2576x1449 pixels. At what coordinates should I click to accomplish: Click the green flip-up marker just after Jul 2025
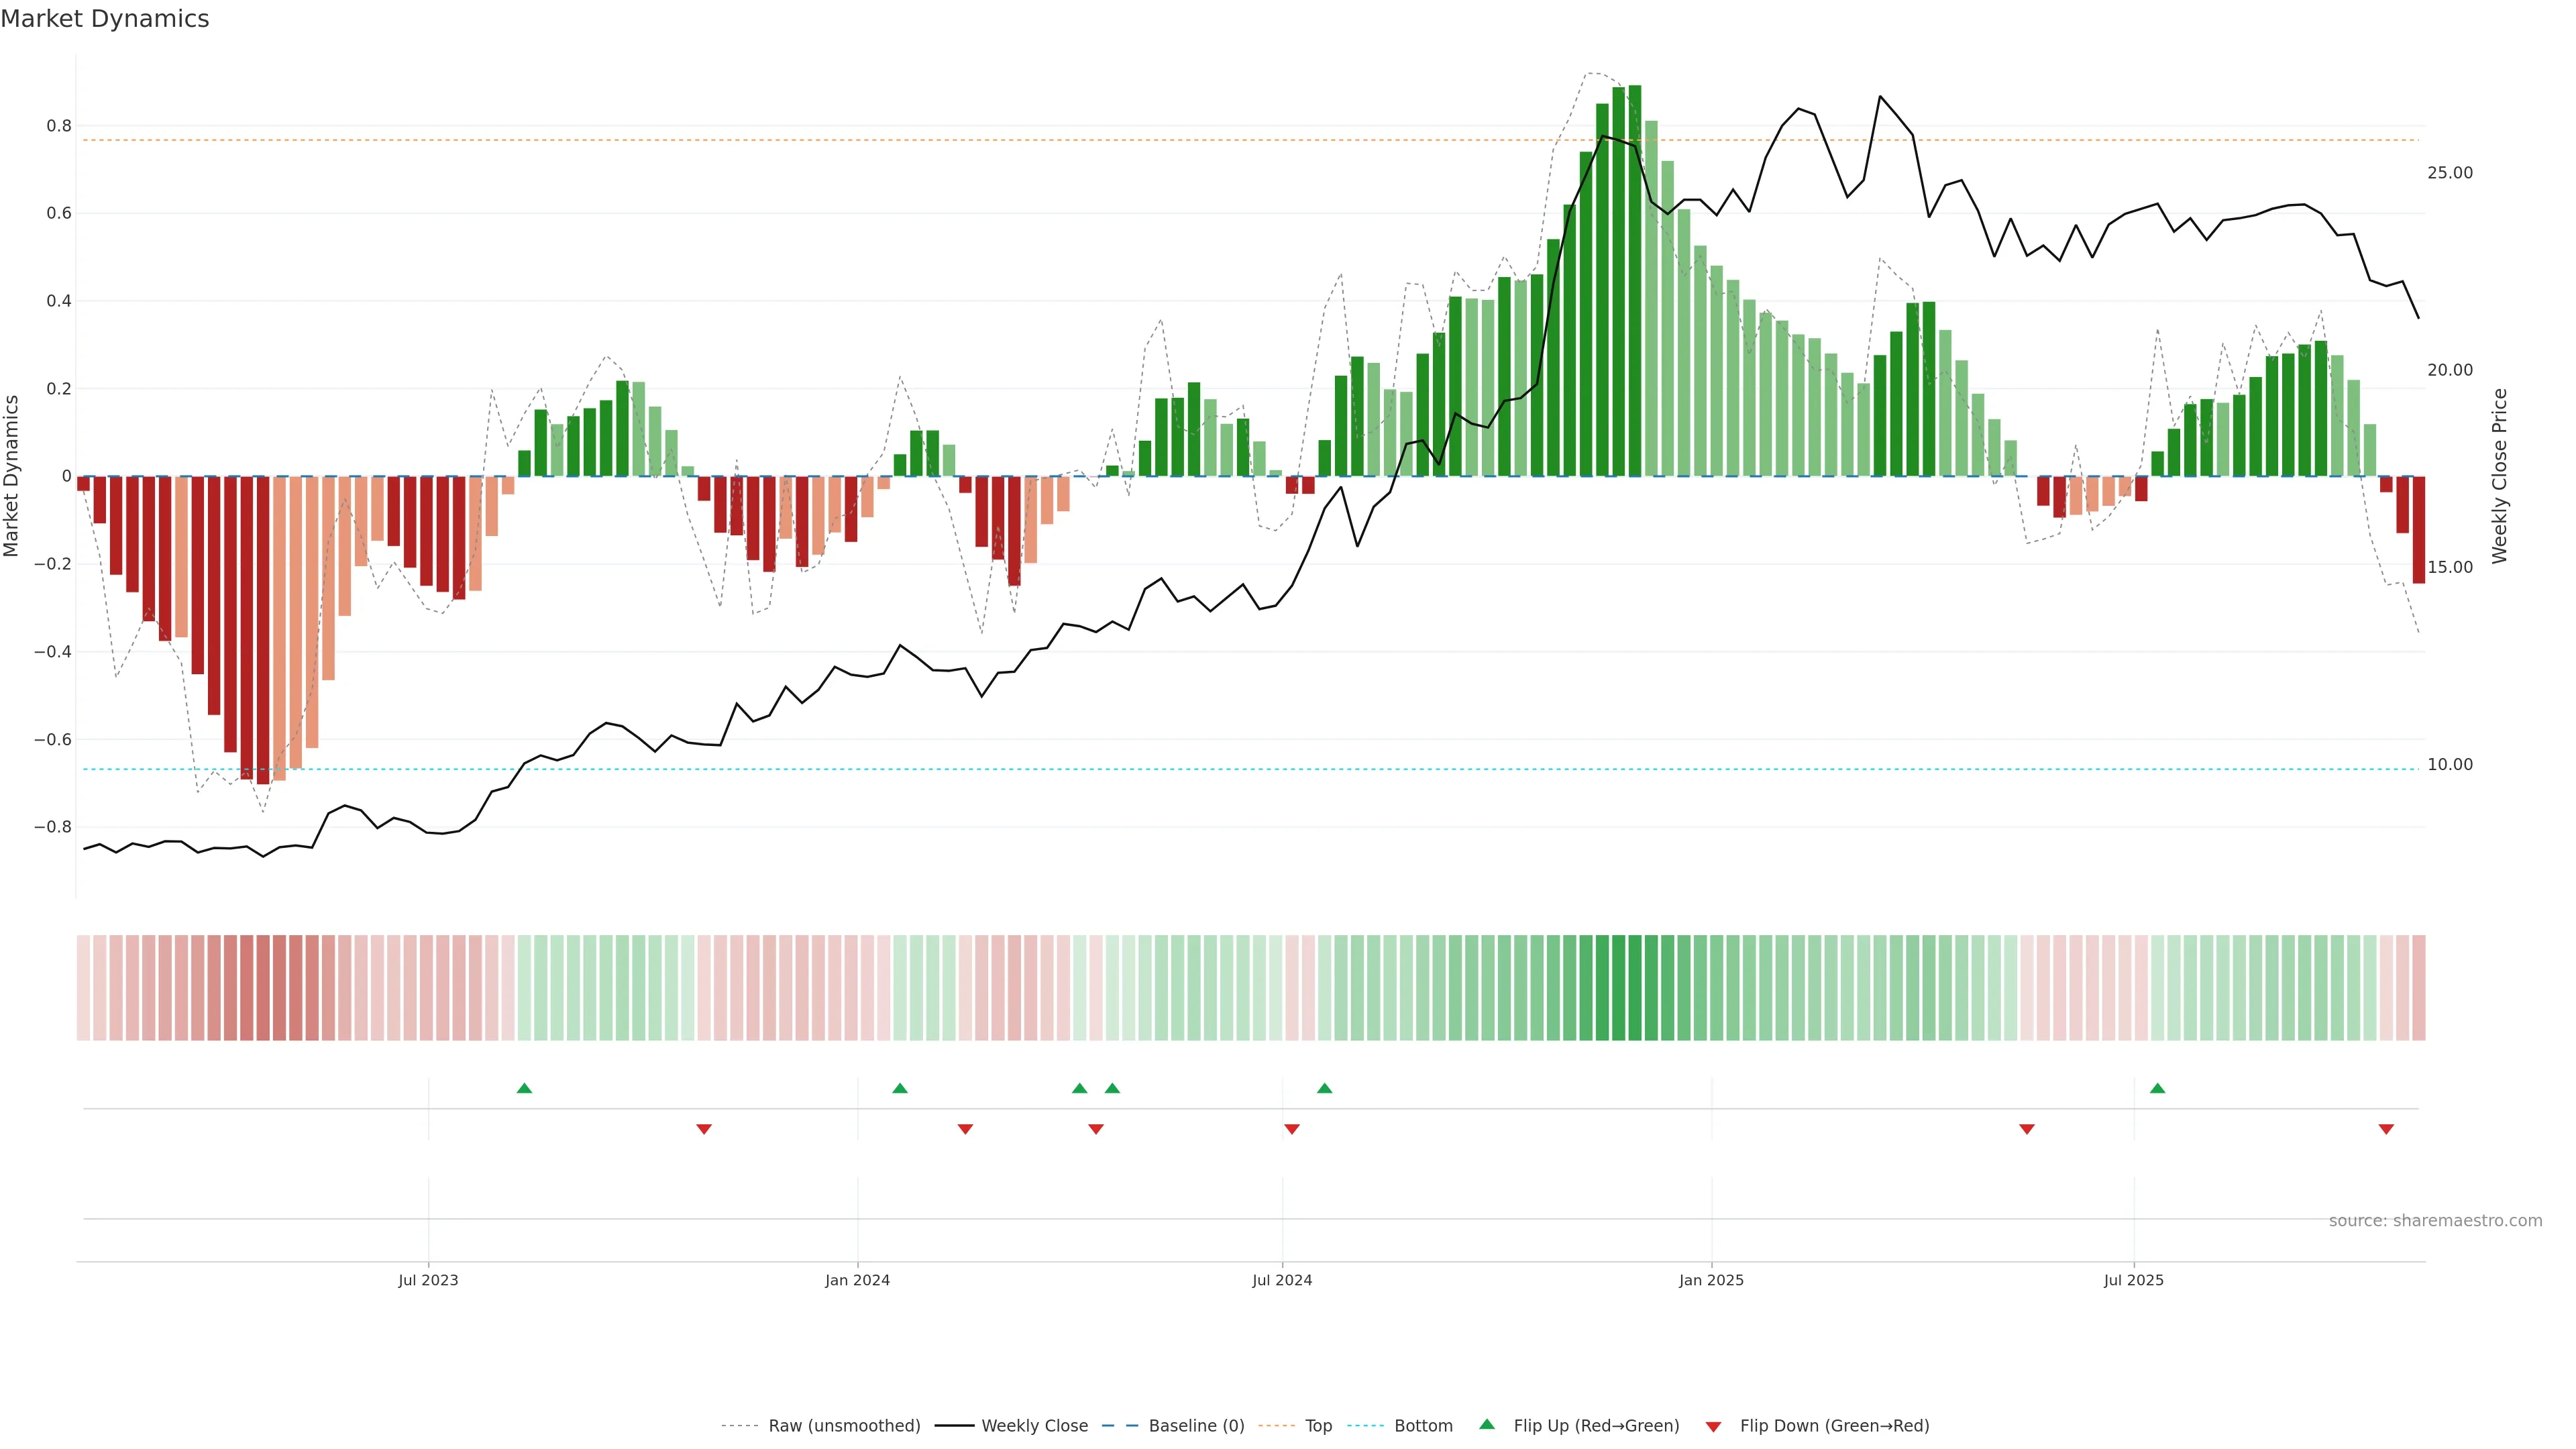click(2157, 1088)
